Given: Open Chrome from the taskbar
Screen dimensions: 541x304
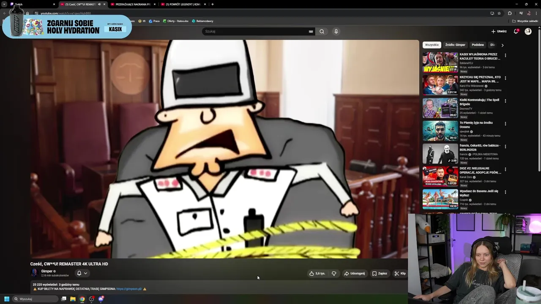Looking at the screenshot, I should tap(82, 299).
